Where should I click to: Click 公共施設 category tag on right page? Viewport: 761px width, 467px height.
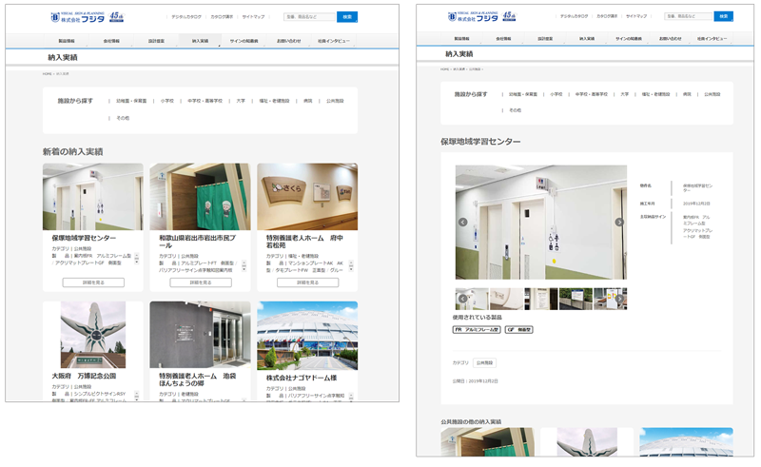pos(484,362)
